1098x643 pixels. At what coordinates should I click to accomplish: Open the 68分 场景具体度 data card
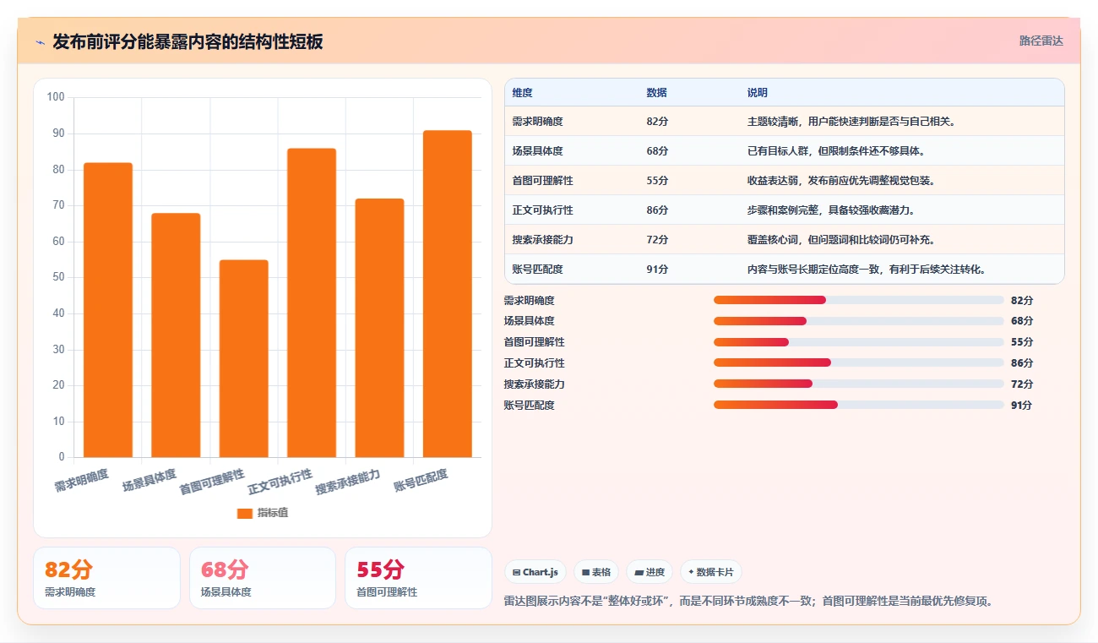tap(263, 578)
